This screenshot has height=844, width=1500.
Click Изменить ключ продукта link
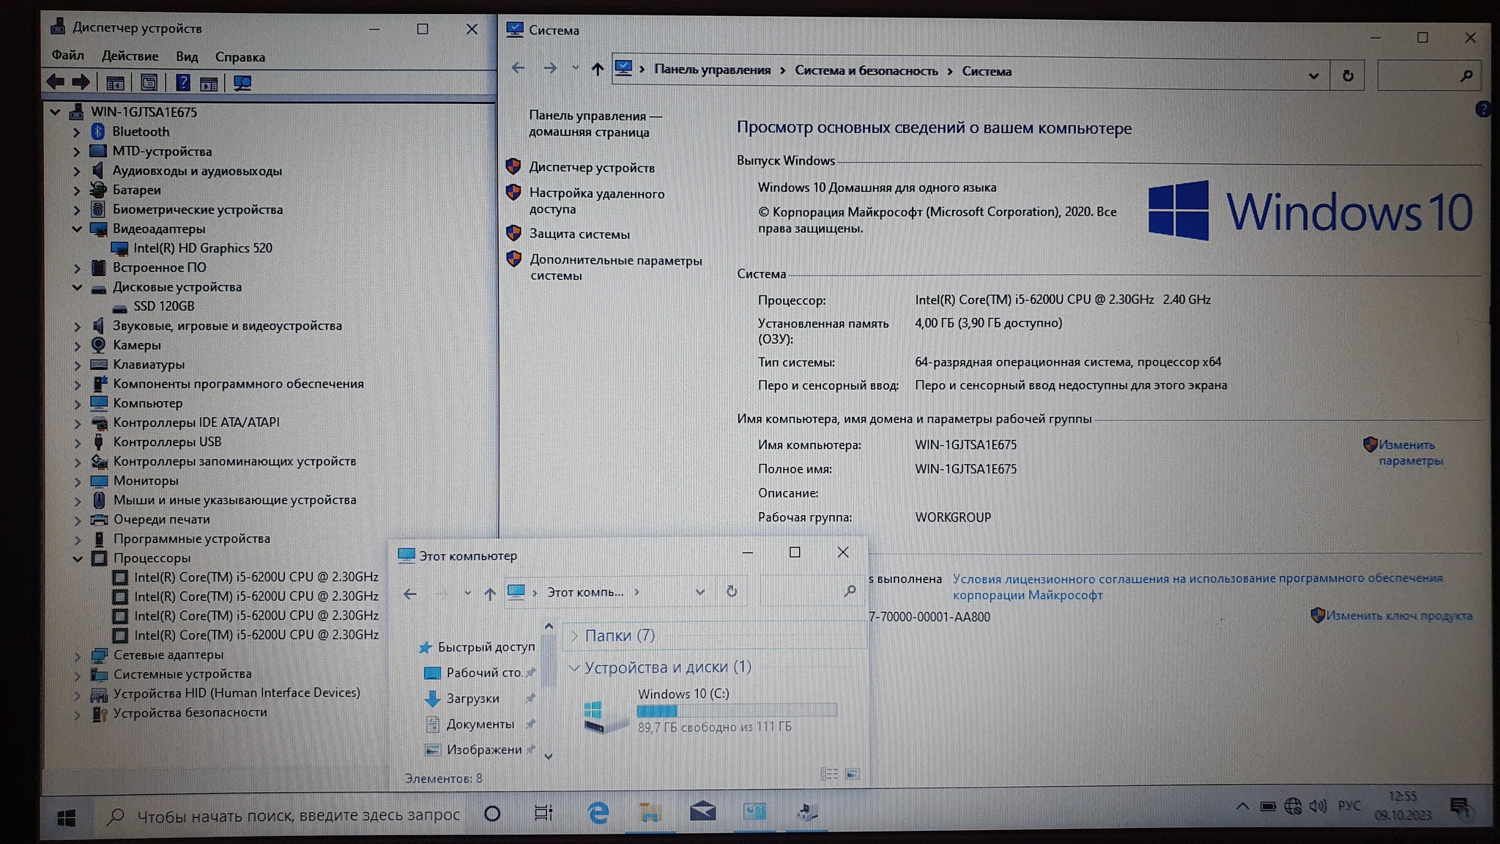pyautogui.click(x=1398, y=616)
